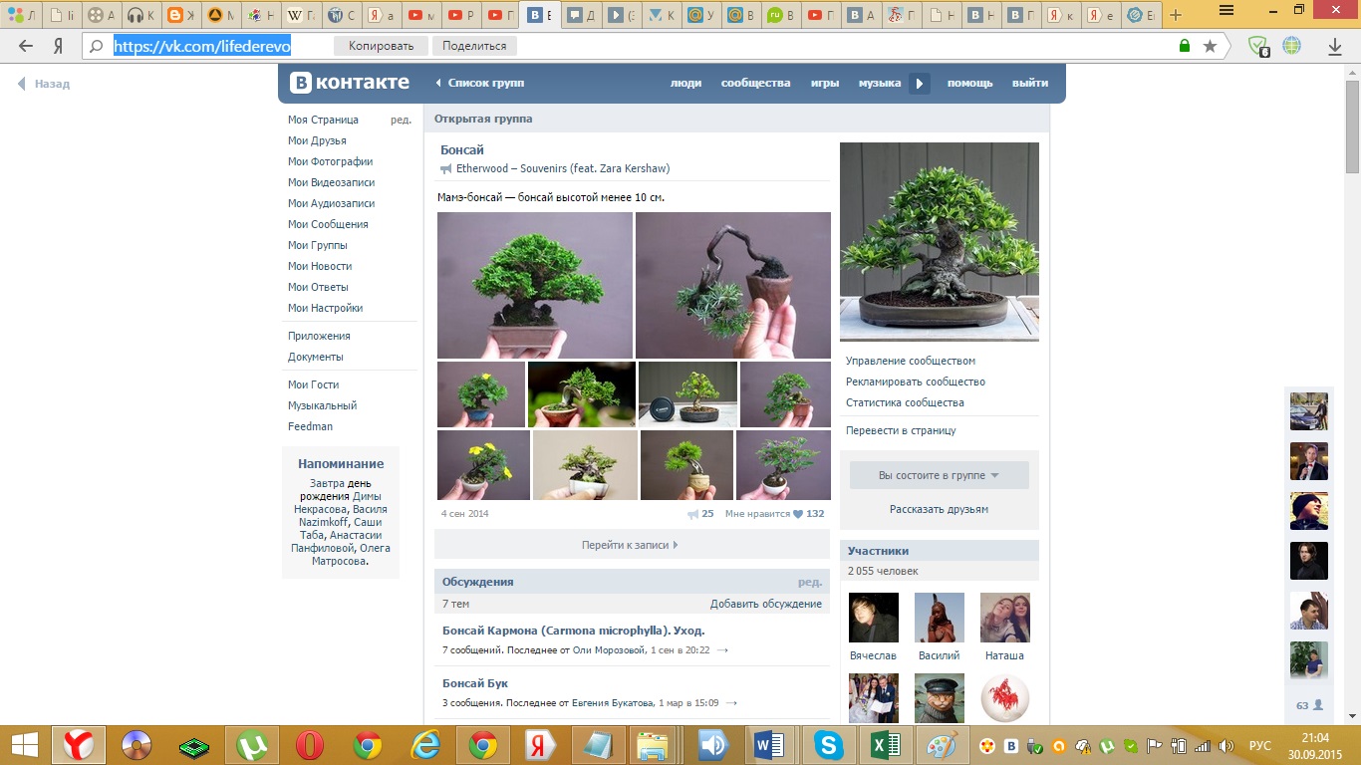
Task: Click the megaphone icon beside Etherwood – Souvenirs
Action: [x=446, y=169]
